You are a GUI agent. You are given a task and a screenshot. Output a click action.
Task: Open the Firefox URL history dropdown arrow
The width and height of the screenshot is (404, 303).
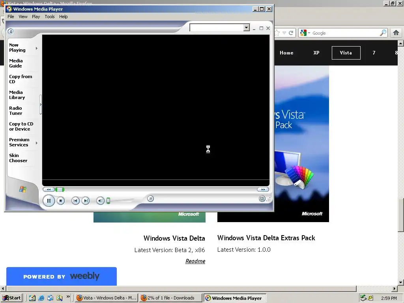coord(284,33)
